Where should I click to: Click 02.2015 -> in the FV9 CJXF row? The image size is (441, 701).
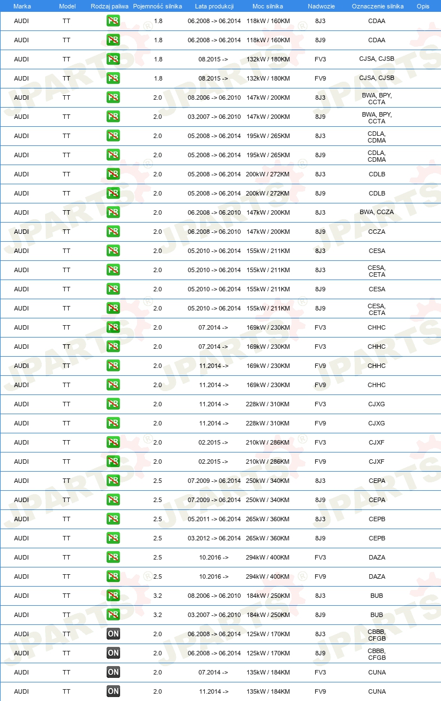214,462
